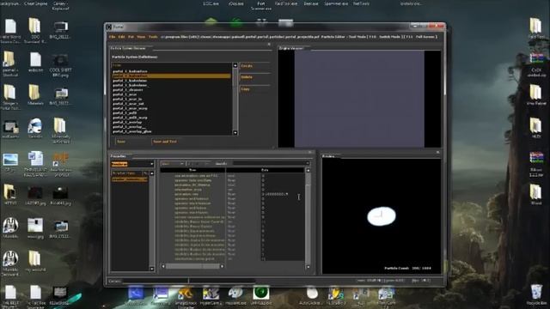Viewport: 550px width, 309px height.
Task: Open the pasmel Shortcut folder icon
Action: pos(9,64)
